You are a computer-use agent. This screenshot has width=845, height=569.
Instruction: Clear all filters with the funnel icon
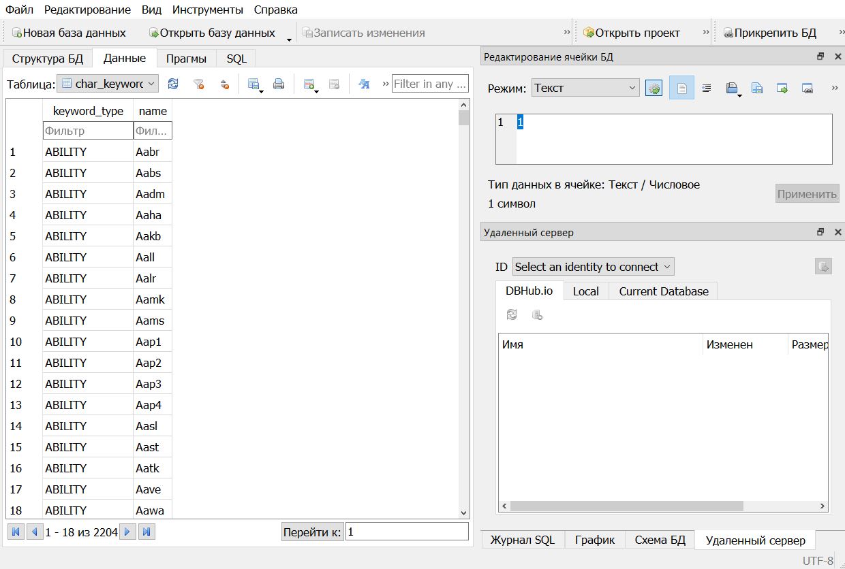pyautogui.click(x=198, y=84)
